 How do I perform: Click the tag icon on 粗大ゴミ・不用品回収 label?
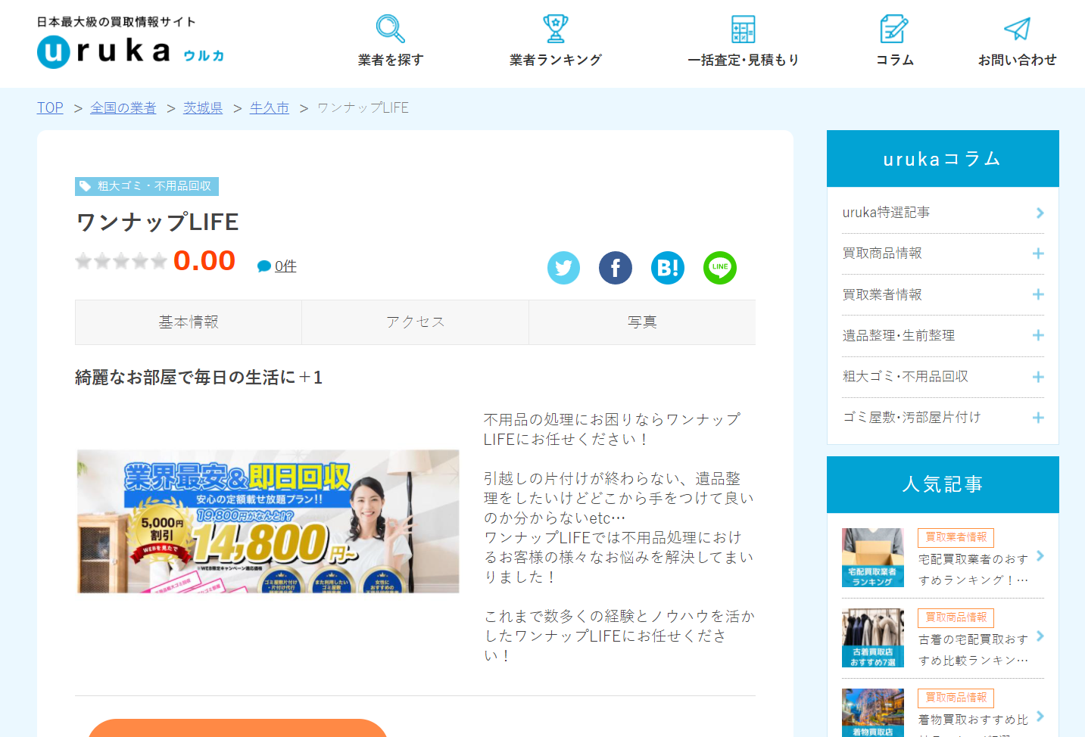click(85, 186)
